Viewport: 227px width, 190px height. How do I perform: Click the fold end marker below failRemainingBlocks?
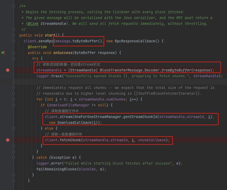click(x=14, y=175)
